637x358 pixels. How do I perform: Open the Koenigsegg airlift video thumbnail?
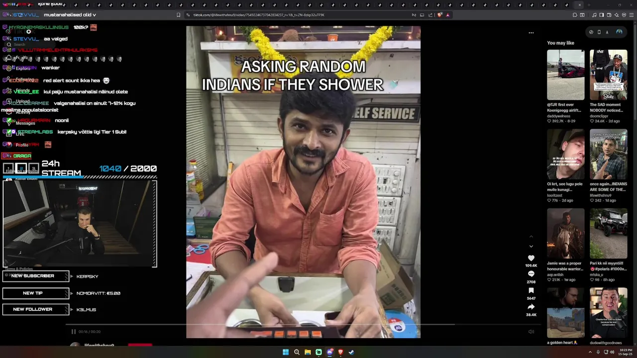(x=566, y=75)
